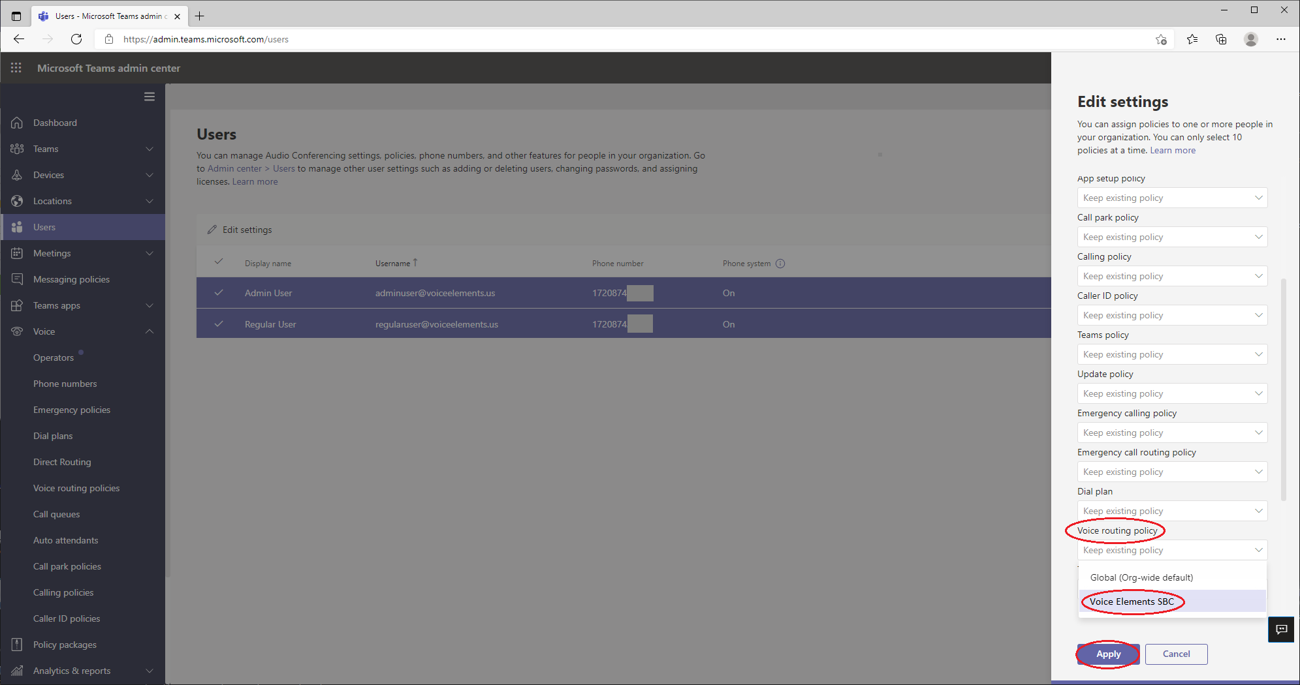Collapse the Voice routing policy dropdown
1300x685 pixels.
tap(1172, 550)
